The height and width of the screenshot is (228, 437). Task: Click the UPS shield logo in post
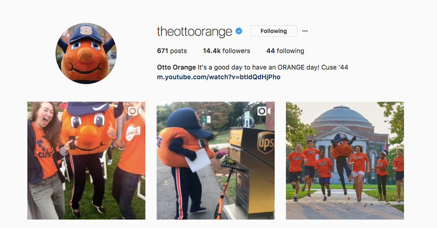pyautogui.click(x=265, y=142)
